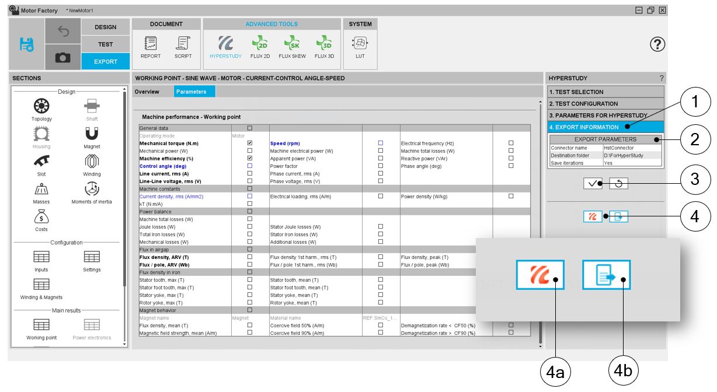Click the LUT system export icon
Viewport: 717px width, 392px height.
[360, 46]
